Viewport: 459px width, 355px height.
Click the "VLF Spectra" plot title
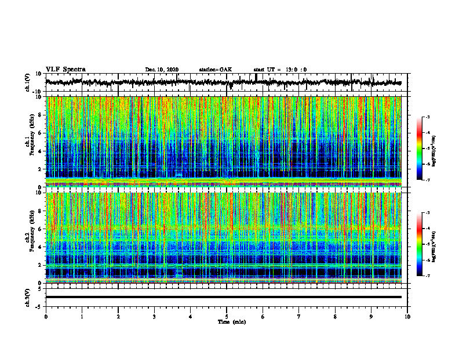(x=65, y=70)
